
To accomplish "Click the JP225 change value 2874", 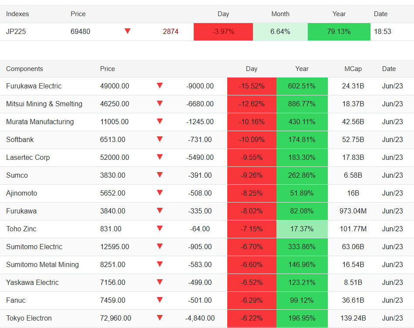I will point(171,32).
